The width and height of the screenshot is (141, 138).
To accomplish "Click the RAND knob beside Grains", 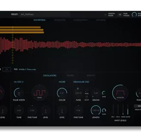I will pyautogui.click(x=104, y=93).
